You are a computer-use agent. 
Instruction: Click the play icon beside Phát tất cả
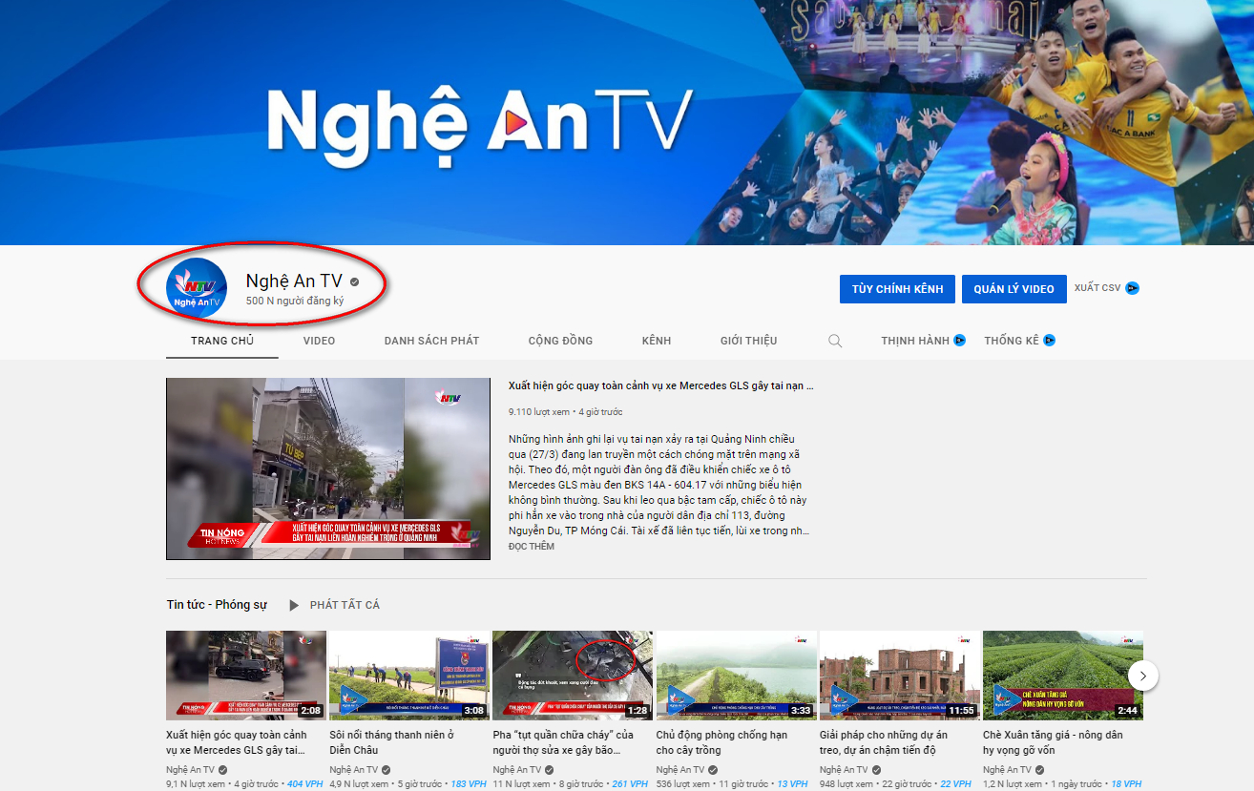294,605
